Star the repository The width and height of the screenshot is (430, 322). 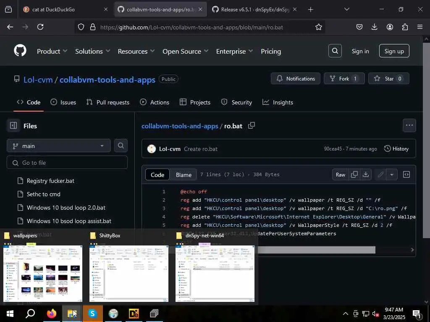point(388,78)
